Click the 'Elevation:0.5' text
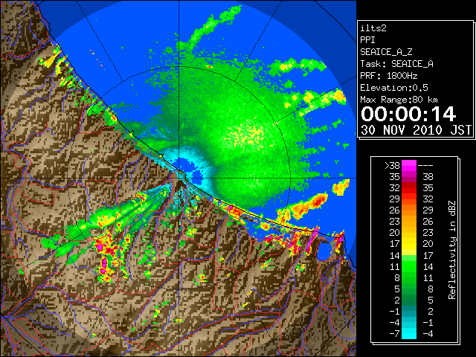Screen dimensions: 476x357 point(394,88)
